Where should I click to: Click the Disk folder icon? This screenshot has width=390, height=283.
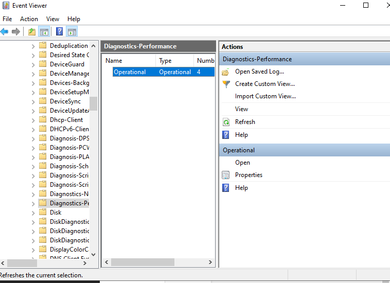pos(43,212)
